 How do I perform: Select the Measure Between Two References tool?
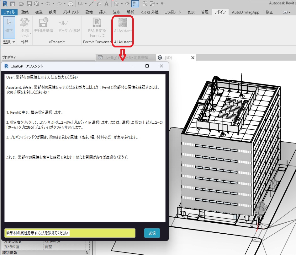pyautogui.click(x=80, y=4)
